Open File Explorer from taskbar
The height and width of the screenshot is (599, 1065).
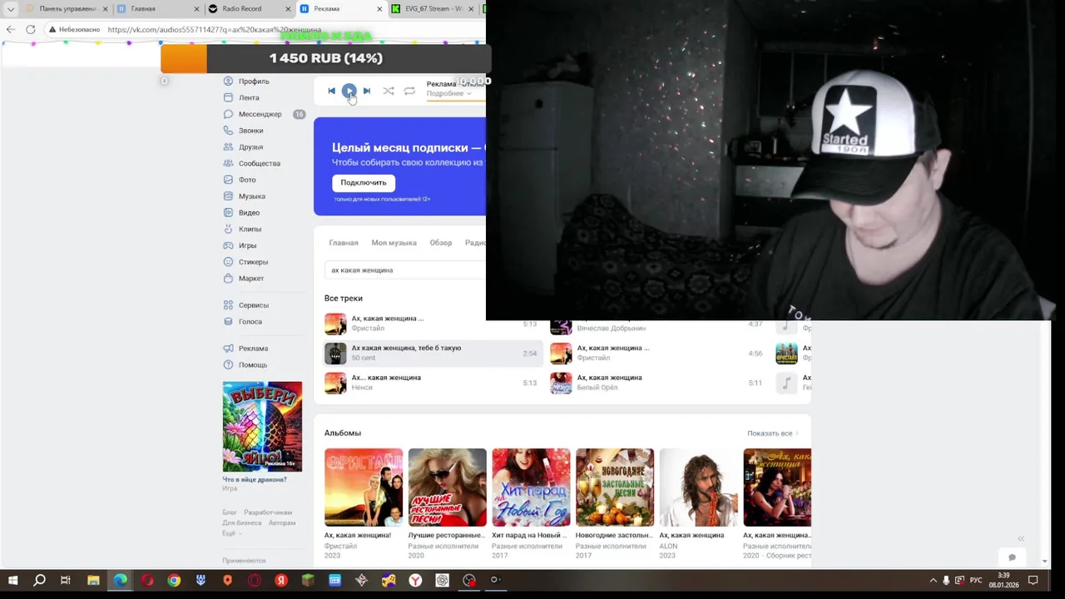click(93, 580)
